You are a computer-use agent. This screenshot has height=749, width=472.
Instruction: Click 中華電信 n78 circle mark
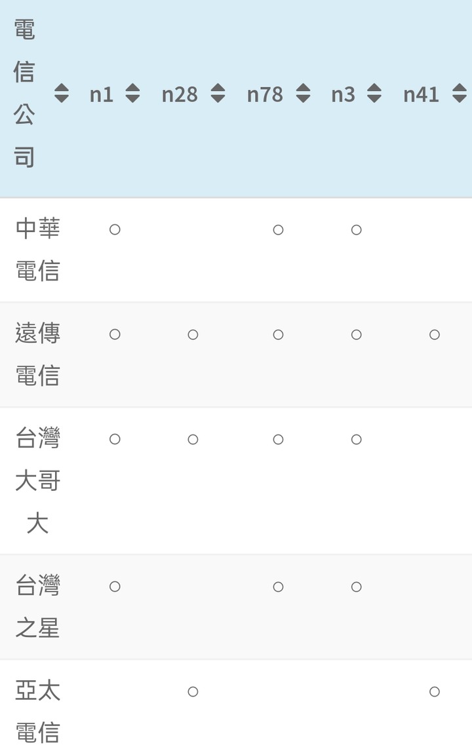tap(278, 230)
